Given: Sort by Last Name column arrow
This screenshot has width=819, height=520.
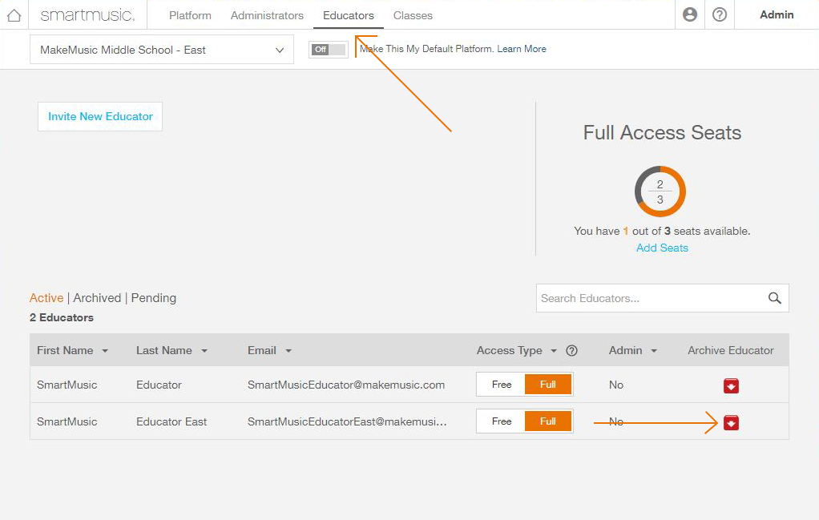Looking at the screenshot, I should click(204, 351).
